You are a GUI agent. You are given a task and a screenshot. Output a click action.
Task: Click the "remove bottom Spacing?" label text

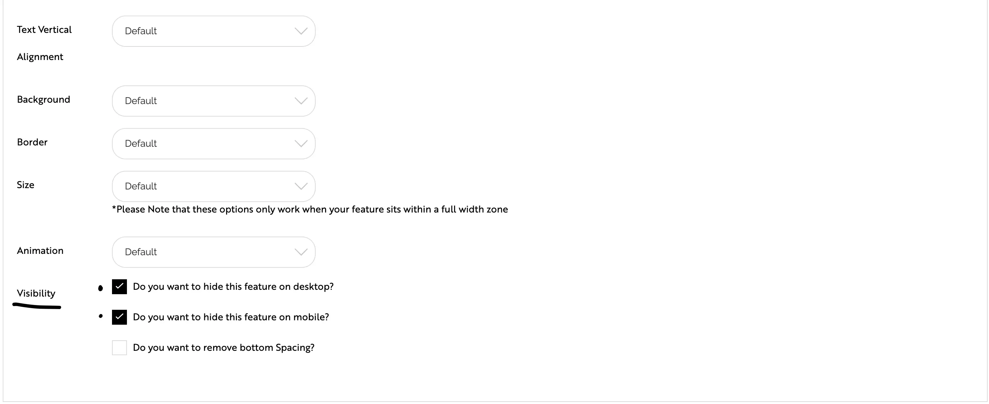[x=223, y=348]
